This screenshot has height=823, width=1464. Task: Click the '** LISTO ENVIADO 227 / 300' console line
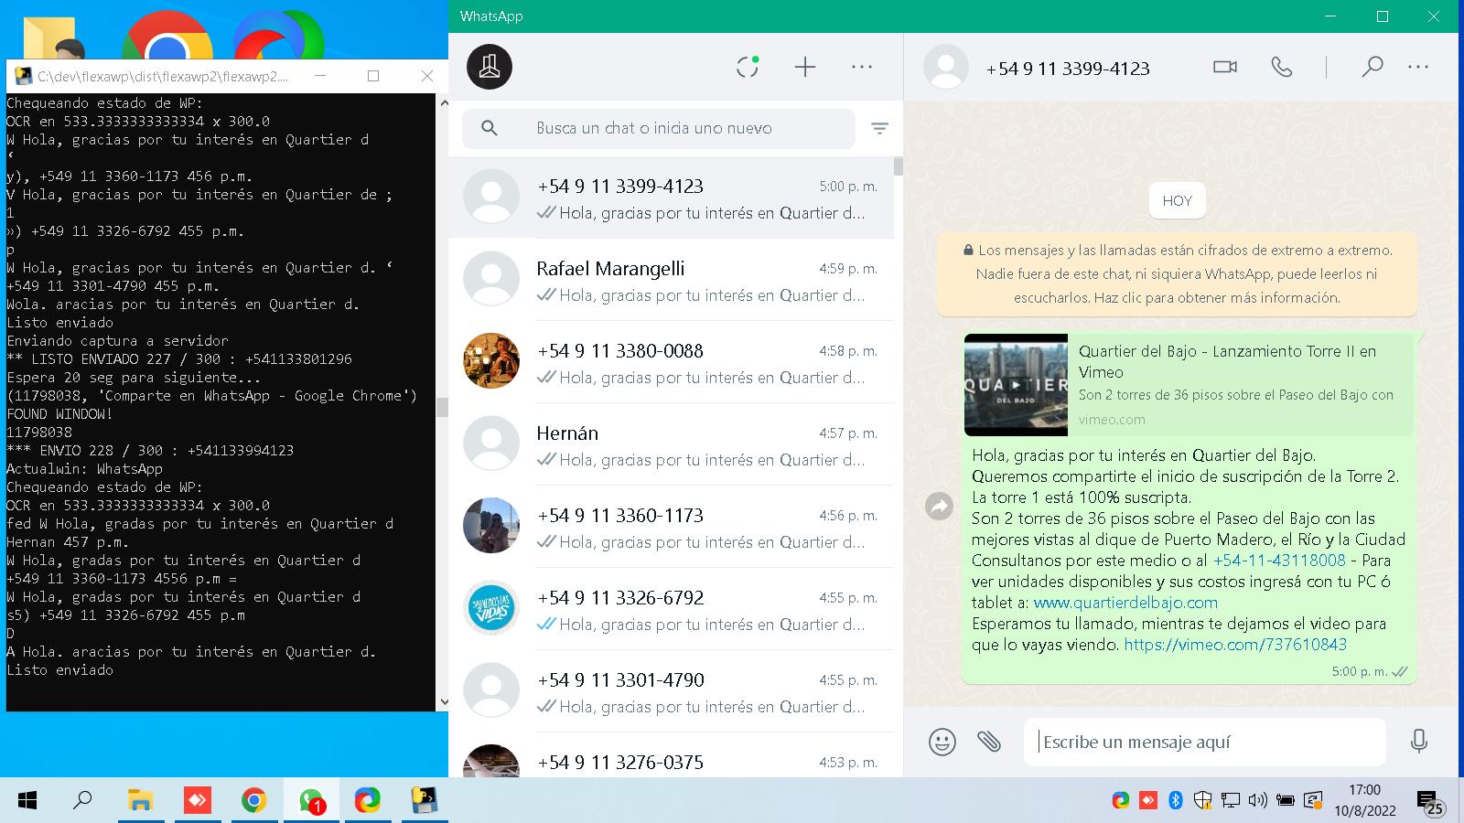pyautogui.click(x=179, y=359)
